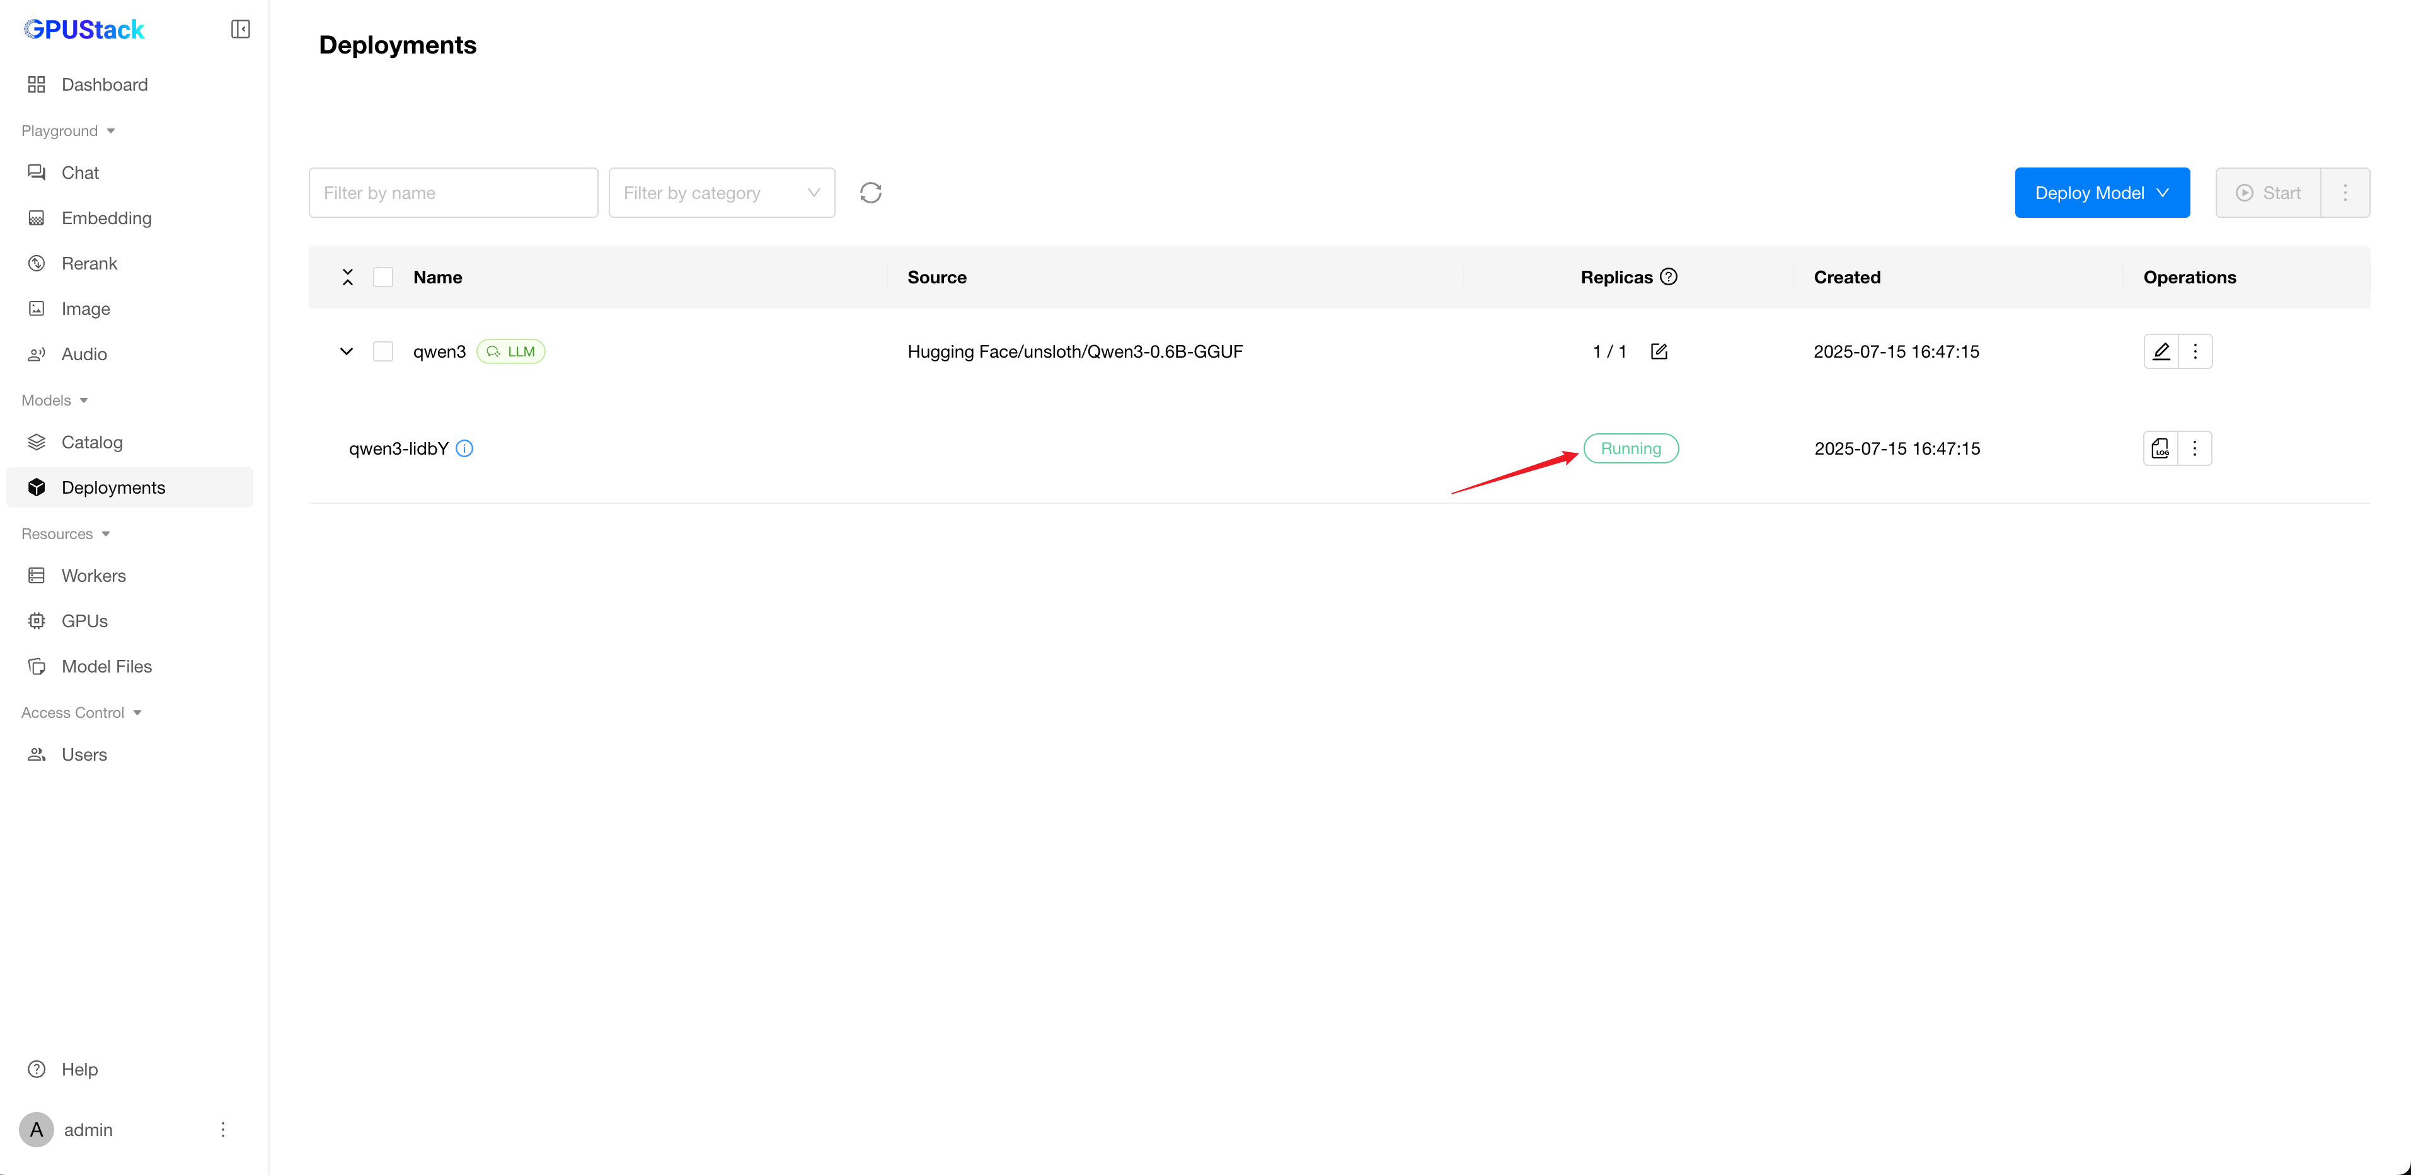Edit the qwen3 deployment
This screenshot has width=2411, height=1175.
click(x=2161, y=352)
